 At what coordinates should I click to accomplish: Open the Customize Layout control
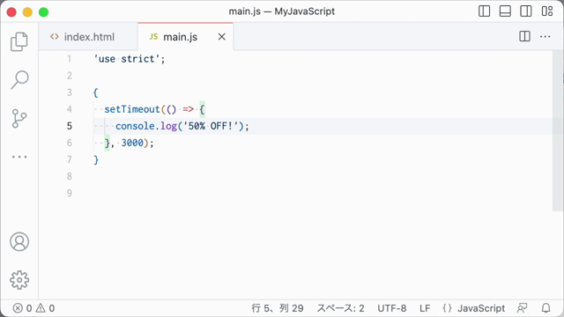tap(547, 11)
